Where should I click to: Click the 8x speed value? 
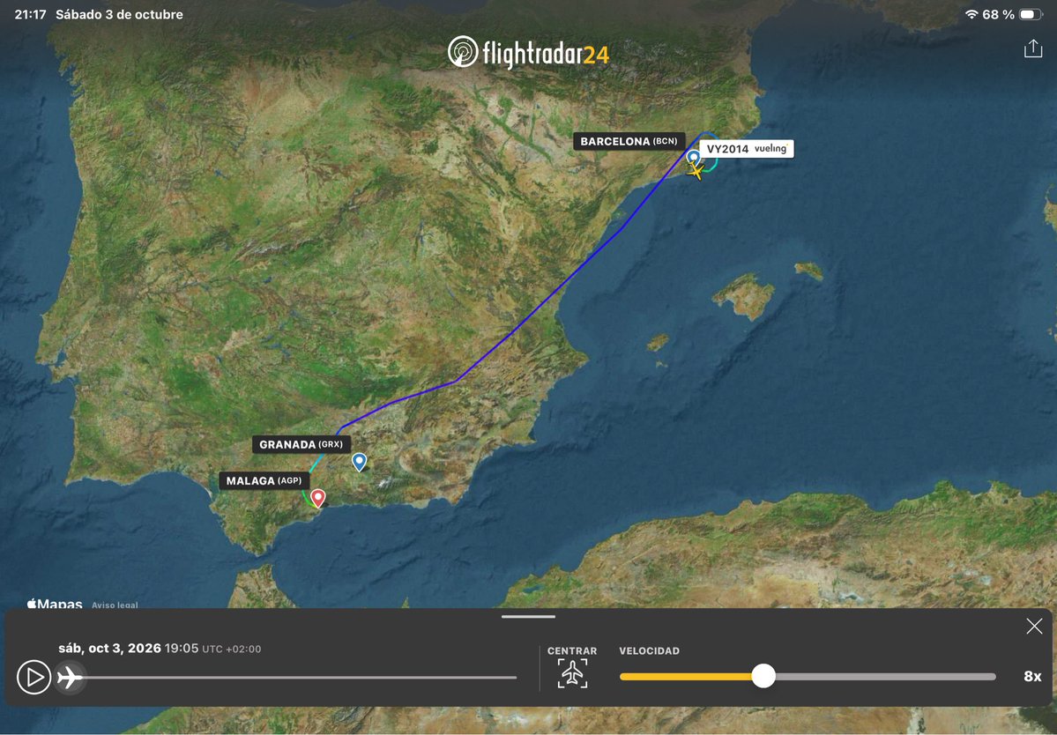(x=1032, y=676)
